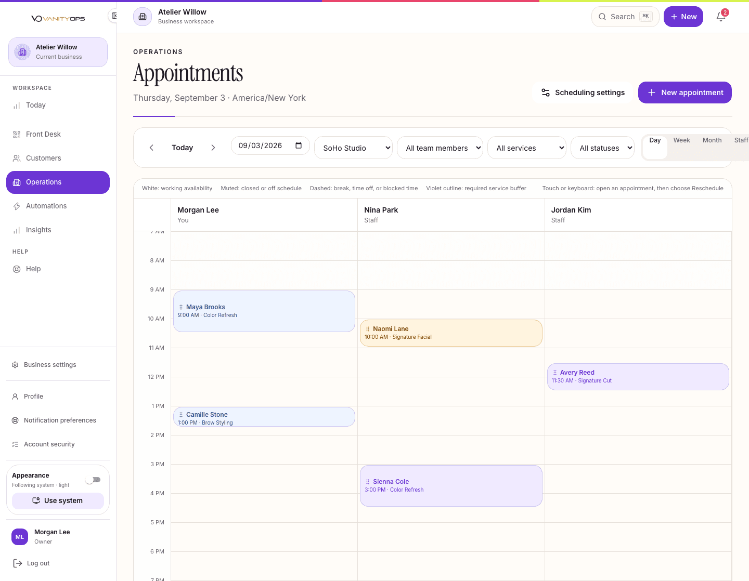749x581 pixels.
Task: Open Customers in sidebar
Action: click(58, 158)
